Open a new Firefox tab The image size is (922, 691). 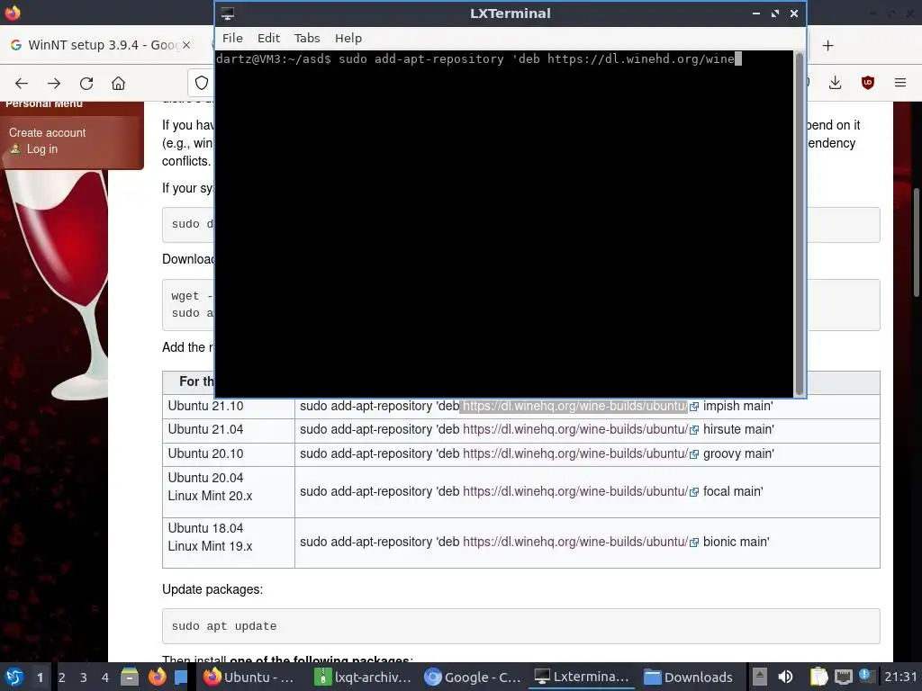[828, 45]
